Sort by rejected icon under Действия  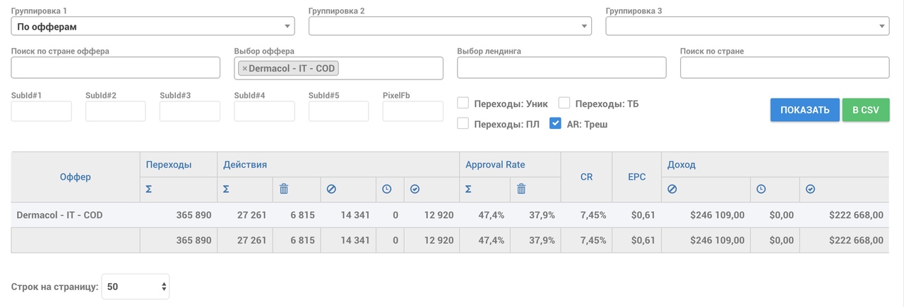tap(332, 189)
